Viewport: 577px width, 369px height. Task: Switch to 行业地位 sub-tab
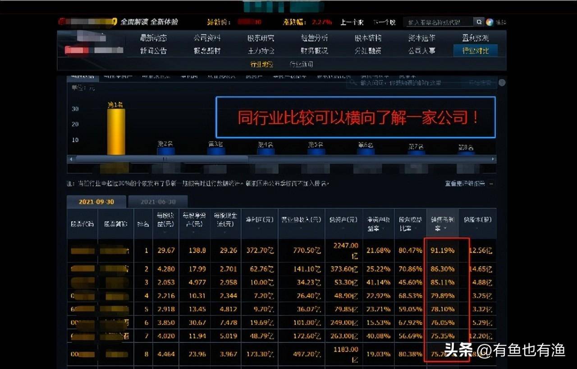tap(262, 64)
